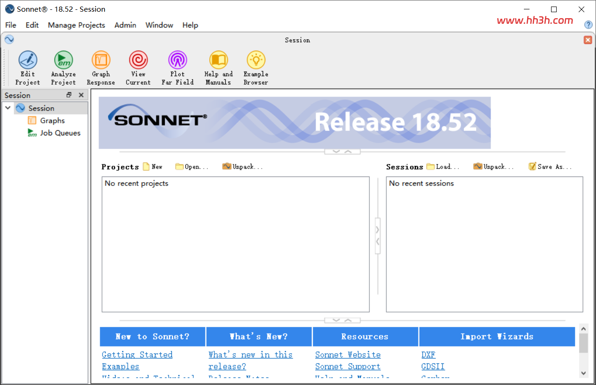Open the What's new in this release link
Screen dimensions: 596x385
pyautogui.click(x=250, y=361)
